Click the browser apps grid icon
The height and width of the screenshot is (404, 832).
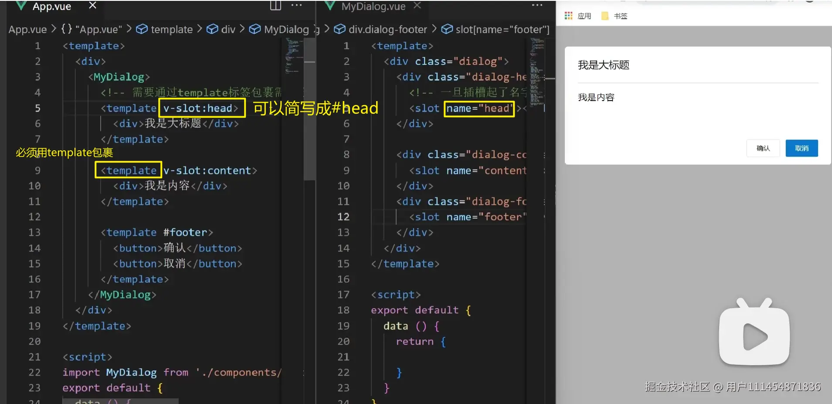pyautogui.click(x=568, y=16)
